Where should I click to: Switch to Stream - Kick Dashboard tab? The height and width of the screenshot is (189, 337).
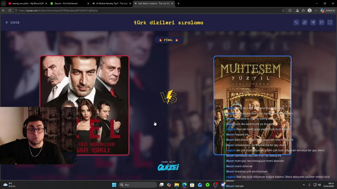point(70,3)
